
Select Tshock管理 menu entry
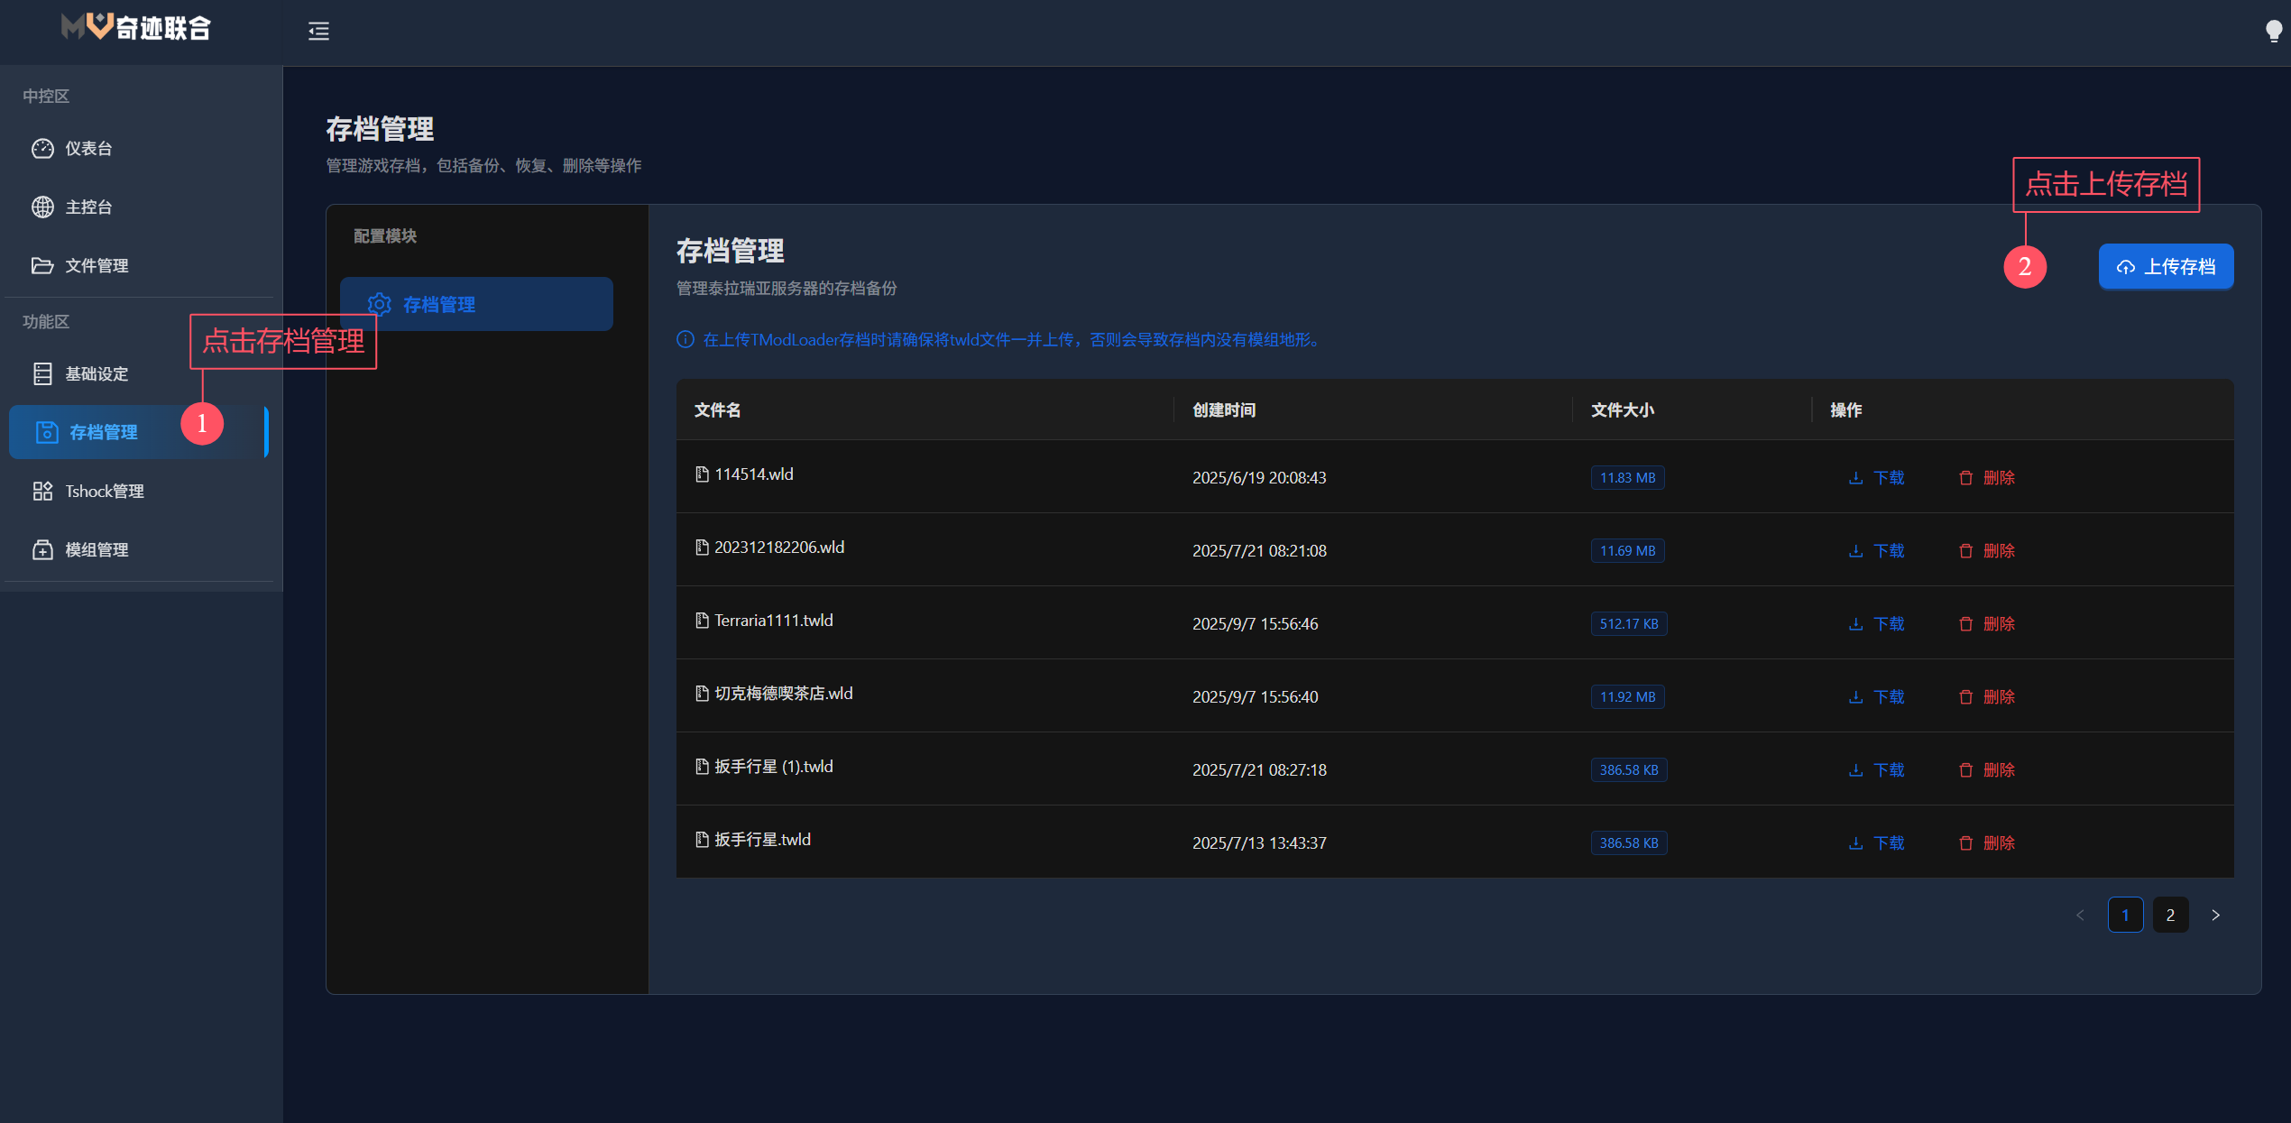click(104, 492)
